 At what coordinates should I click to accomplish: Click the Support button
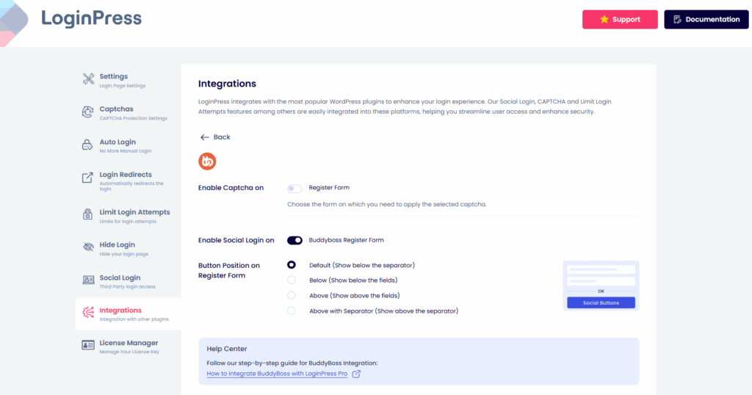click(x=620, y=20)
